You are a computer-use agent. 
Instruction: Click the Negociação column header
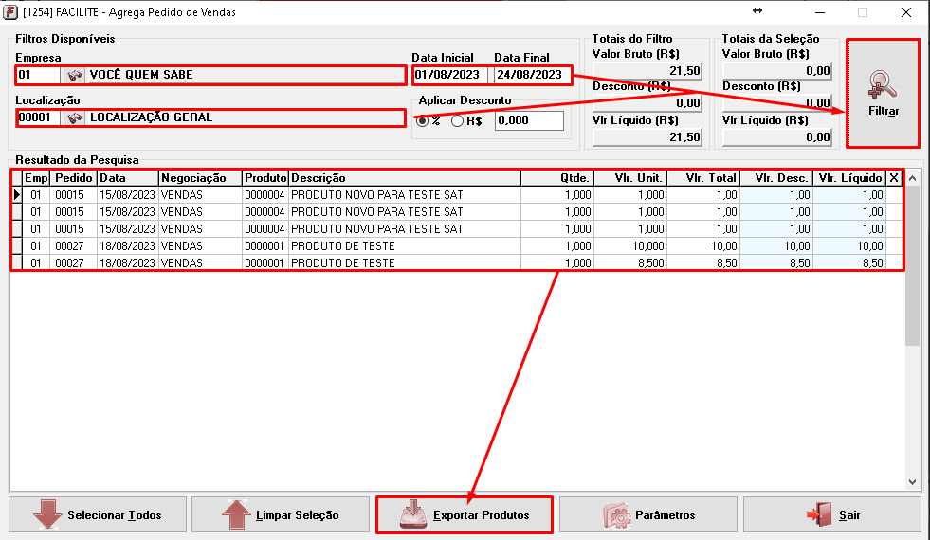200,178
